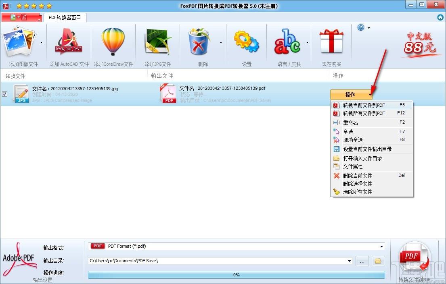Choose 设置当前文件输出目录 menu entry
Screen dimensions: 446x284
(372, 149)
